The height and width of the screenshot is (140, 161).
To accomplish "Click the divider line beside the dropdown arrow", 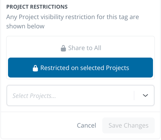I will (x=134, y=95).
